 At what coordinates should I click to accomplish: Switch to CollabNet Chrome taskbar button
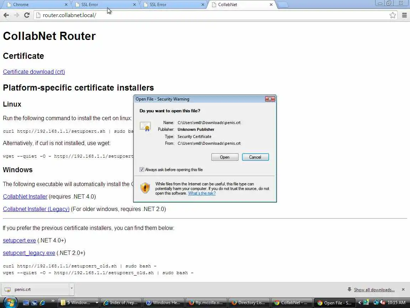pyautogui.click(x=291, y=303)
